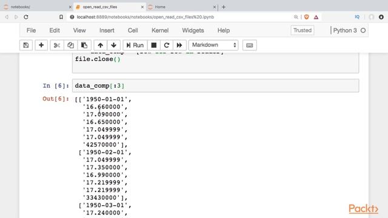Viewport: 388px width, 218px height.
Task: Click the '33430000' output value
Action: [x=101, y=197]
